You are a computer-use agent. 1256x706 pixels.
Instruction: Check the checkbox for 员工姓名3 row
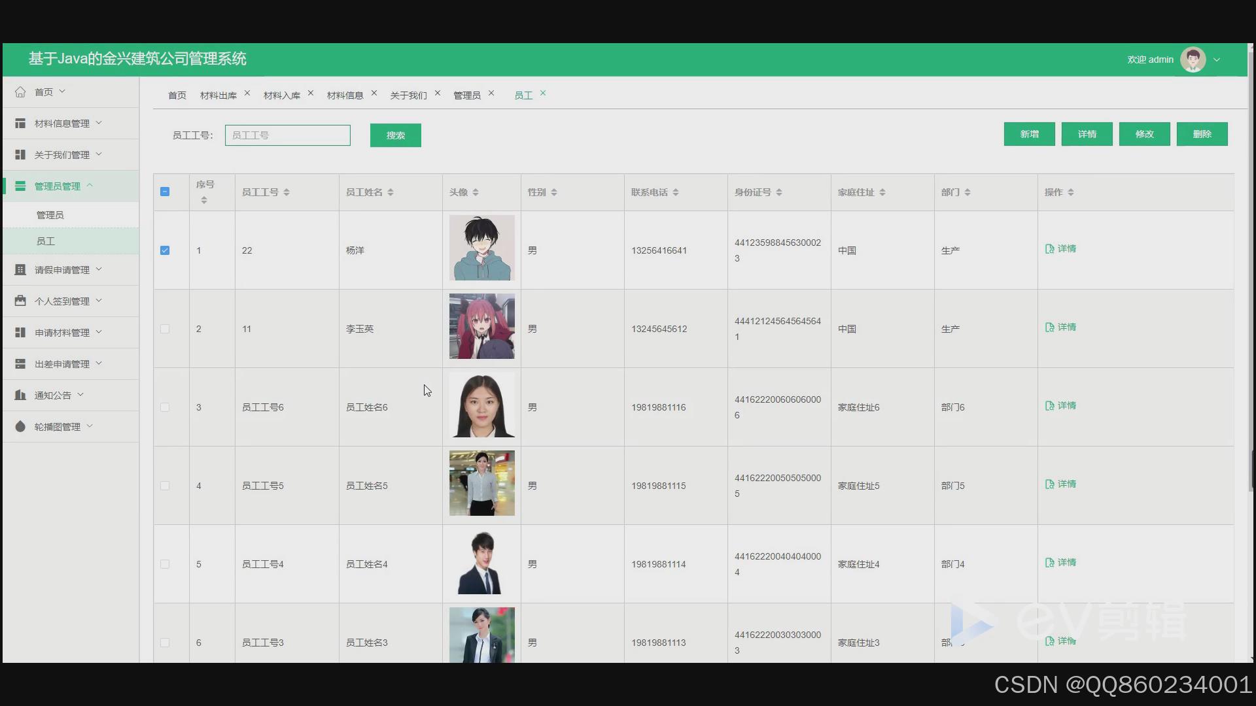coord(165,643)
